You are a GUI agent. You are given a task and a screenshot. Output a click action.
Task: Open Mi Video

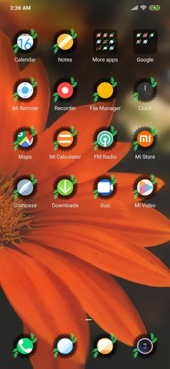(145, 187)
